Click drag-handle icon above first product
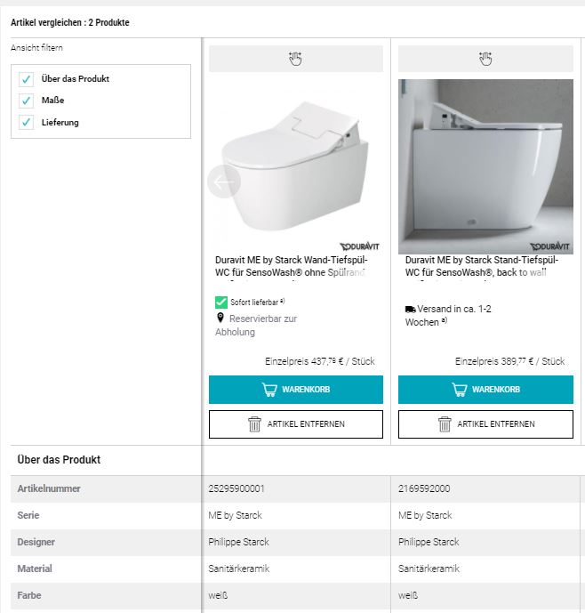 (x=295, y=59)
